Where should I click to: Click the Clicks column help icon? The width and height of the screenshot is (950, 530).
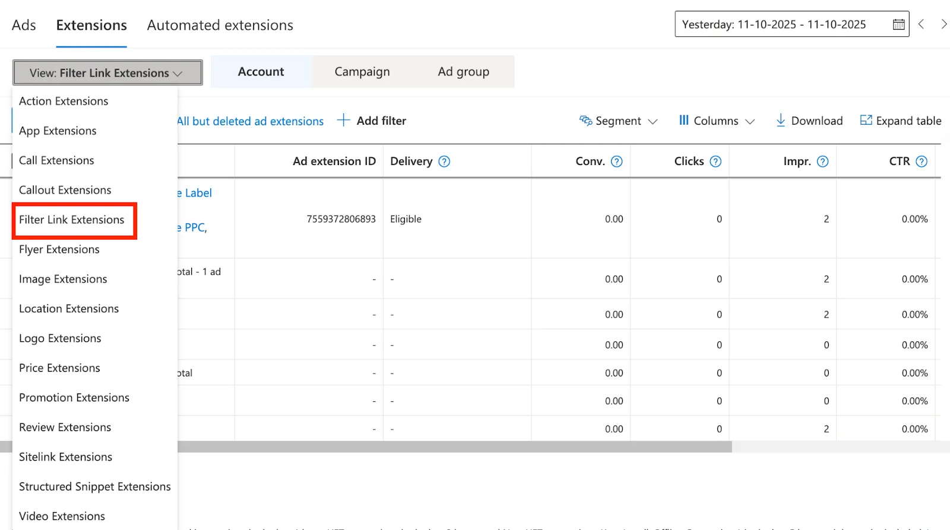click(x=716, y=161)
